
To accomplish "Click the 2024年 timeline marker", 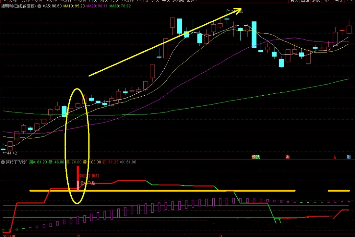I will pos(9,235).
